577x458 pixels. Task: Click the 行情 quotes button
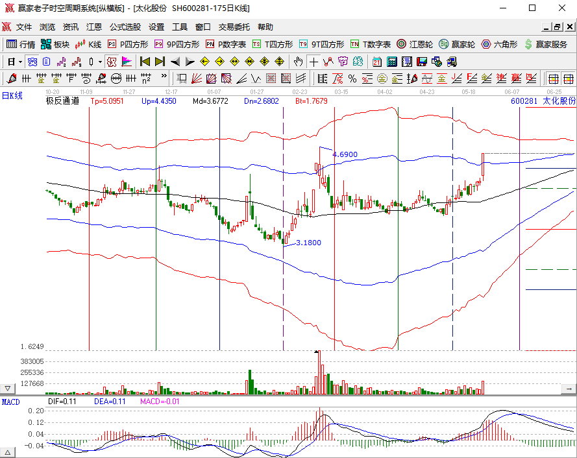pos(21,44)
